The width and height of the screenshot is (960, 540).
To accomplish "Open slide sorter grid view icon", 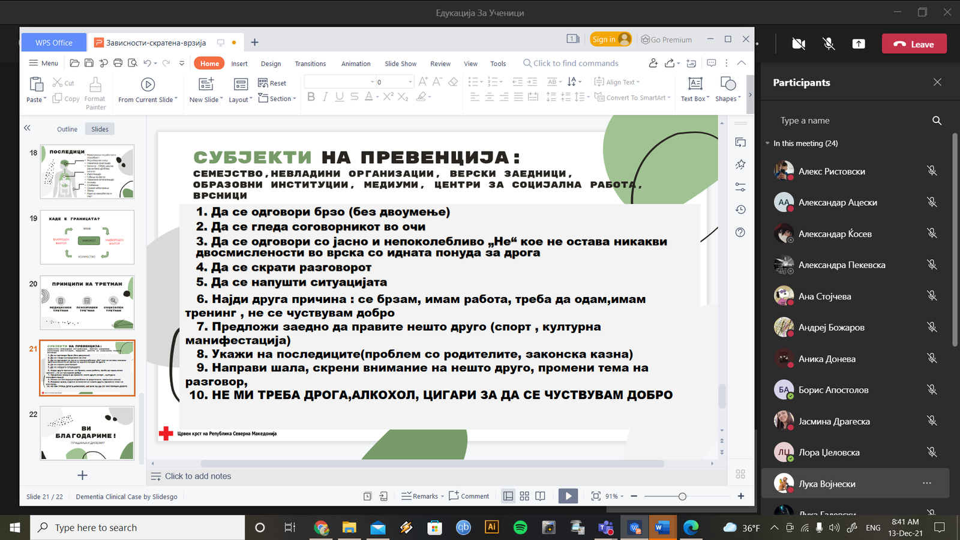I will [524, 496].
